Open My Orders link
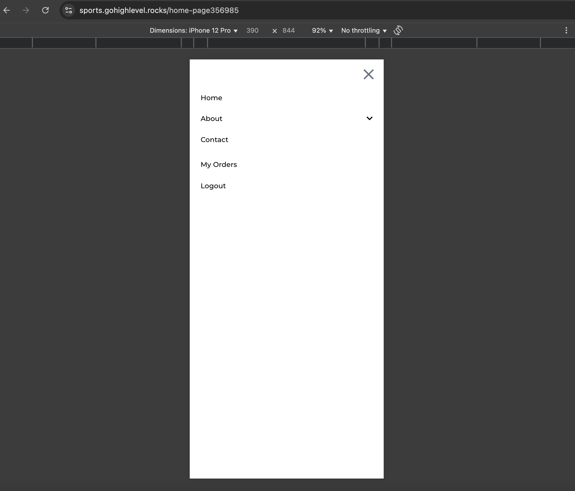This screenshot has height=491, width=575. 218,165
